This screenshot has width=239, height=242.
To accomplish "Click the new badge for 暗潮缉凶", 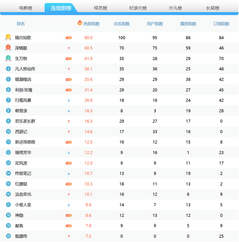I will (x=69, y=80).
